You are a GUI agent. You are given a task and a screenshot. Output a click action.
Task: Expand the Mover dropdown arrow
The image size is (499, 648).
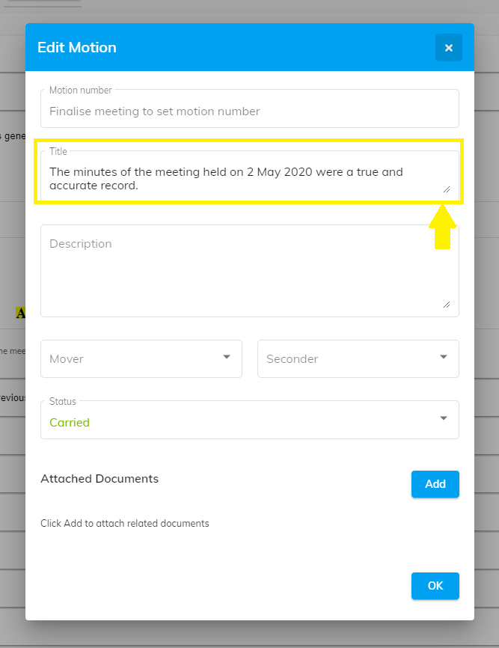pos(227,358)
